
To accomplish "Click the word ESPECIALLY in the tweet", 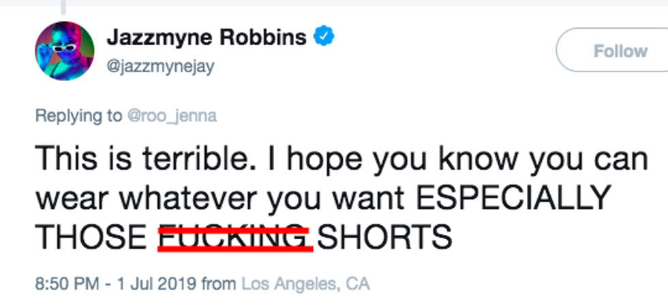I will (x=513, y=198).
